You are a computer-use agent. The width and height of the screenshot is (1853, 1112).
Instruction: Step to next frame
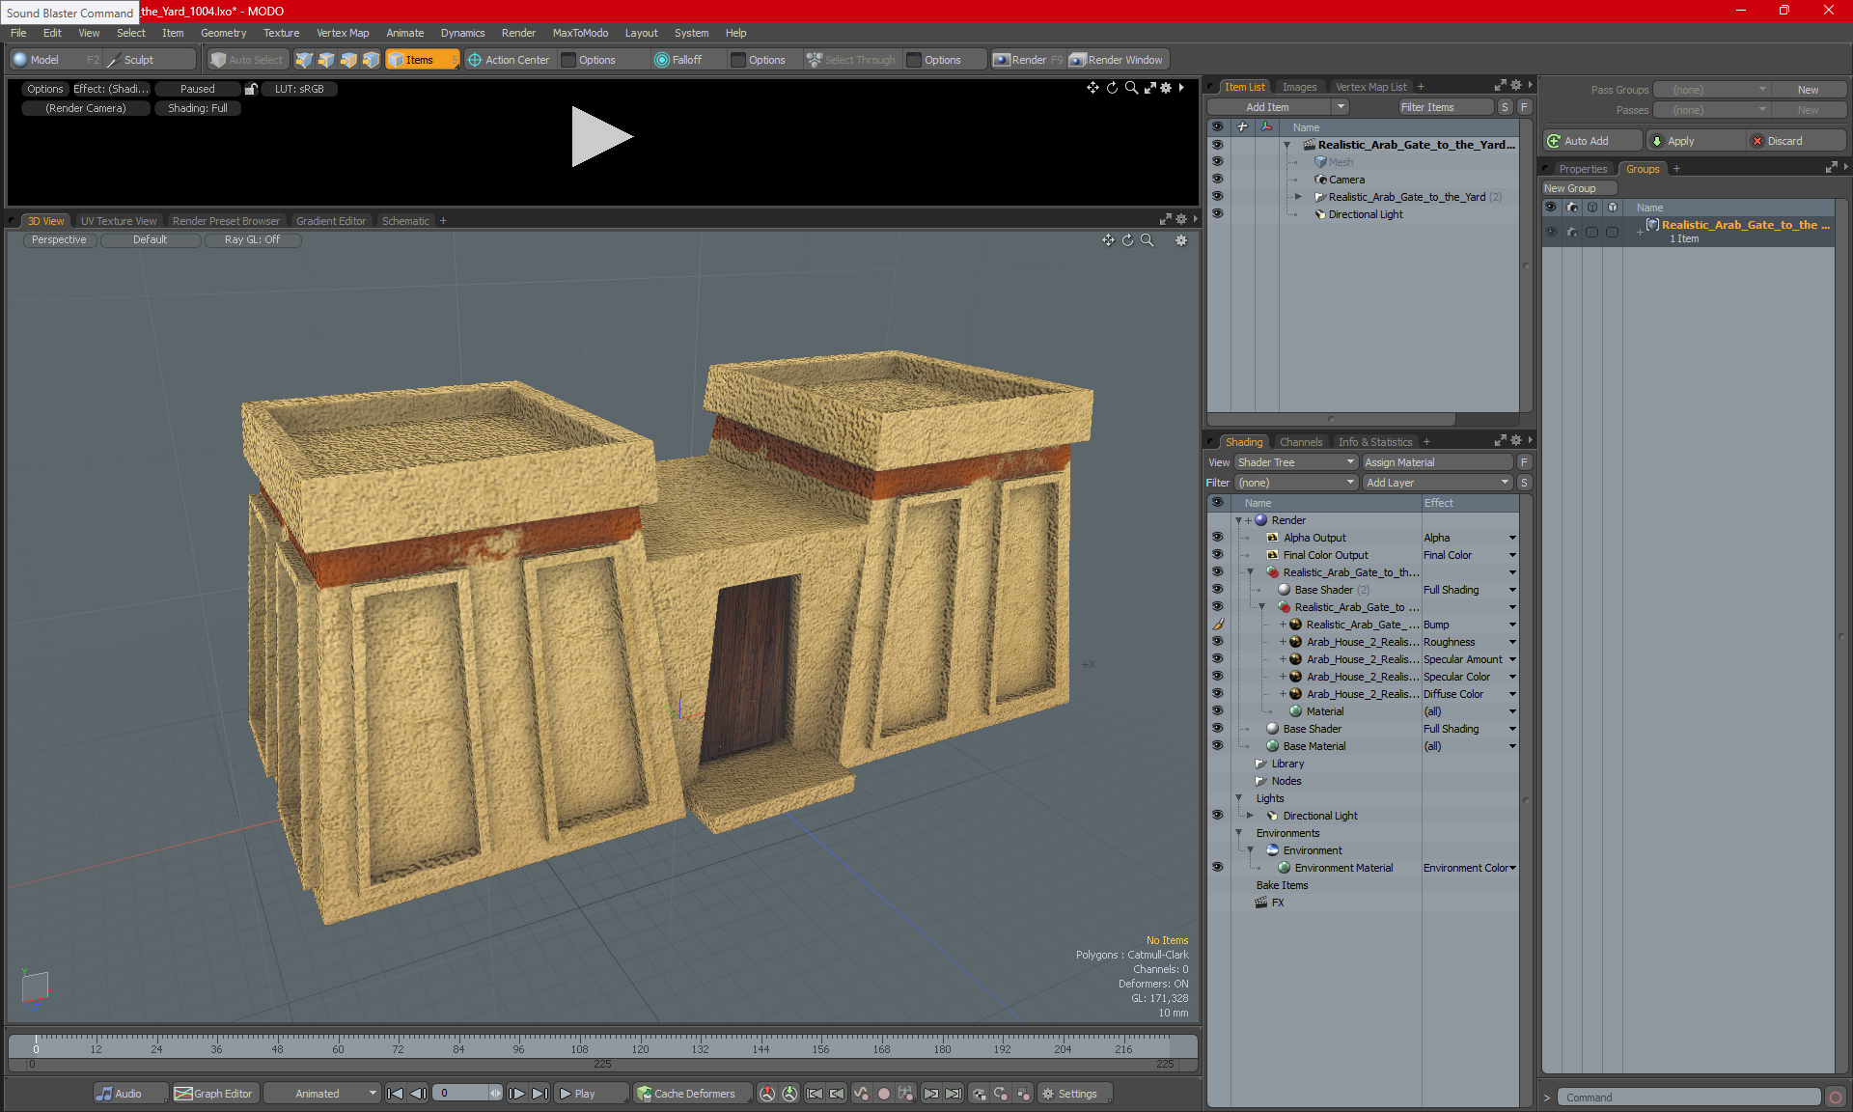point(516,1094)
